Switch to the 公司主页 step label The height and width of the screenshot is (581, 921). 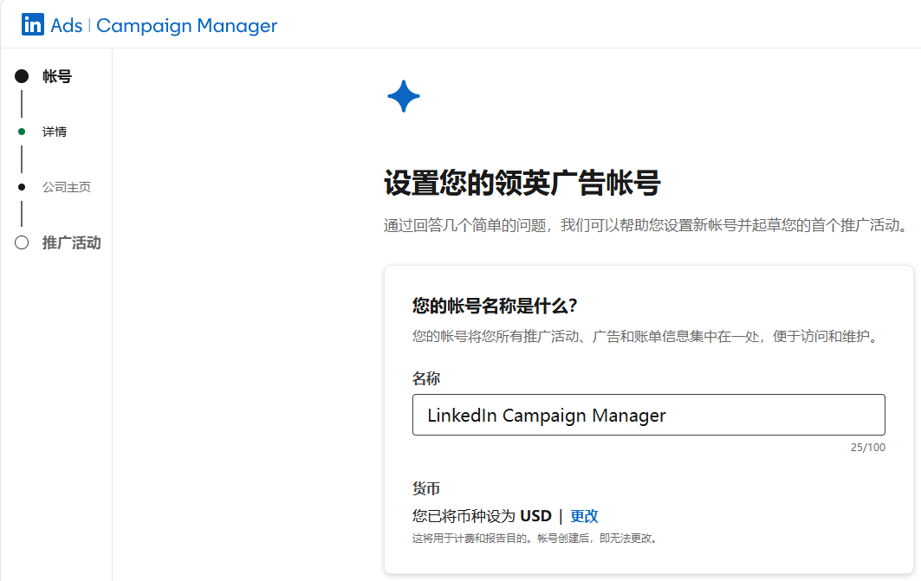(67, 187)
